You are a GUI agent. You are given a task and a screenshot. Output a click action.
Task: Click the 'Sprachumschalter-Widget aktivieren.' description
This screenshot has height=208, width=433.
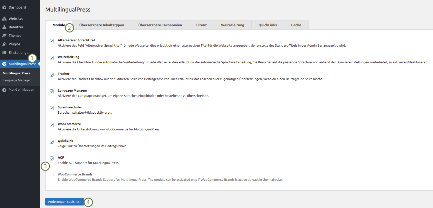pyautogui.click(x=85, y=113)
